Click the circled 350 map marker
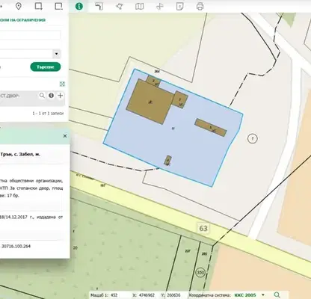311x299 pixels. [x=200, y=273]
